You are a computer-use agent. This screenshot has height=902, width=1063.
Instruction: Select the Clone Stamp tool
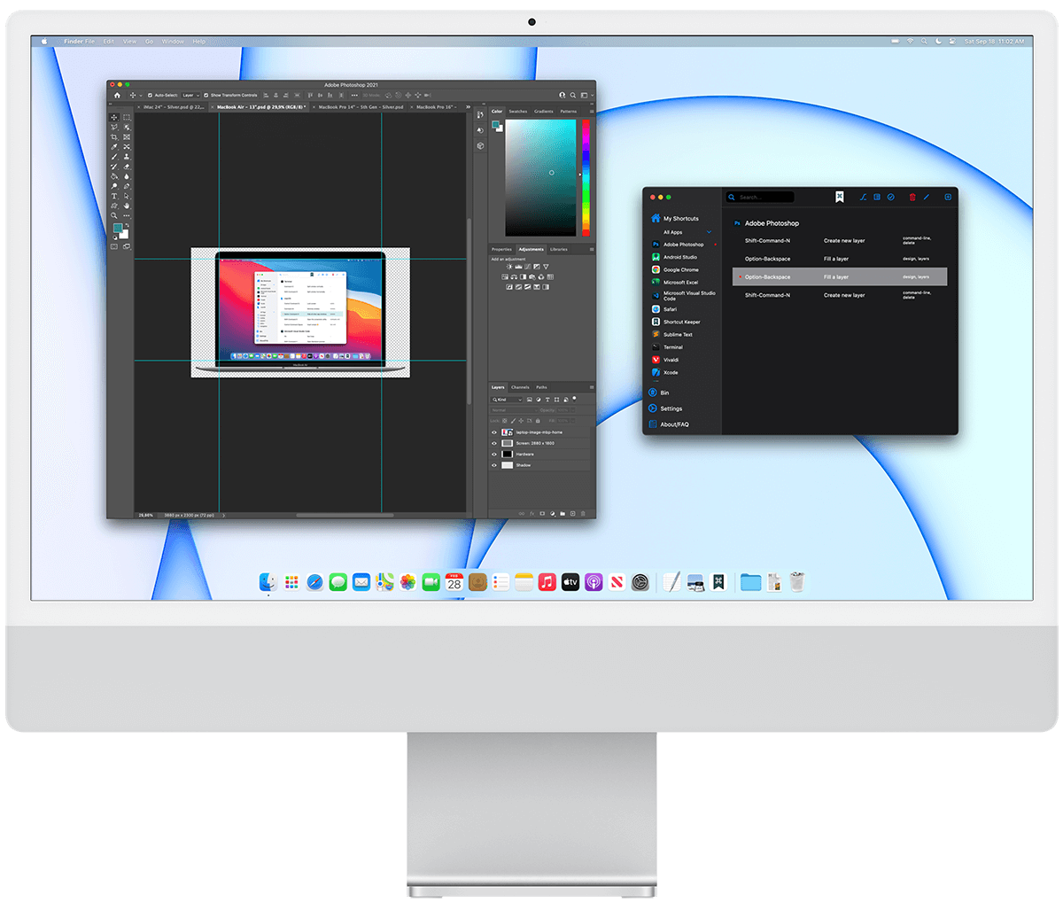tap(127, 157)
